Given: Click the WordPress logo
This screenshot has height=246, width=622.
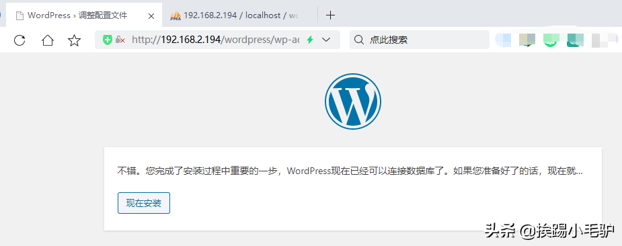Looking at the screenshot, I should pos(352,101).
